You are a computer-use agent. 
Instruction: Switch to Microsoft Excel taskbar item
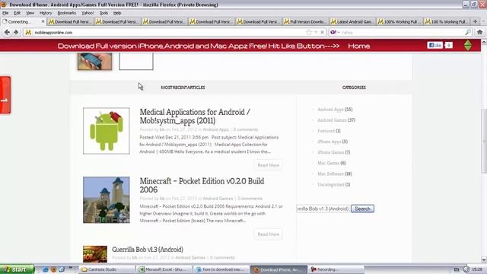(x=164, y=269)
